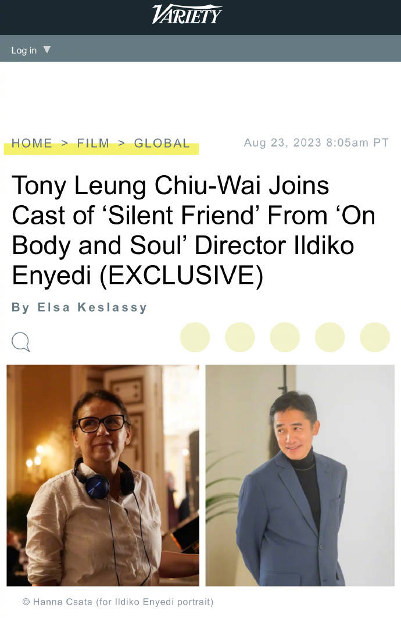Click the fourth yellow share circle

tap(330, 337)
